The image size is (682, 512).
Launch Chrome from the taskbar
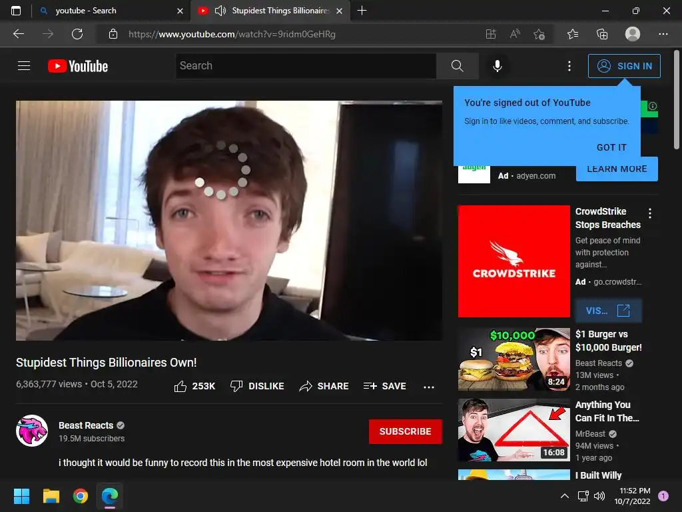(81, 496)
